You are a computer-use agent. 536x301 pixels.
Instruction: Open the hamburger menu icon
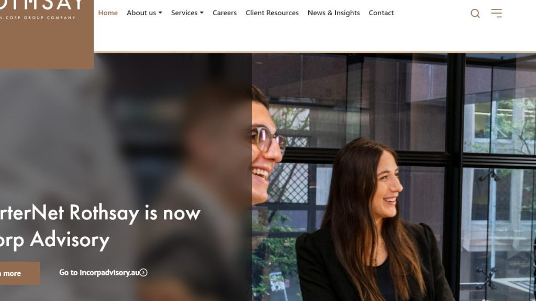coord(496,13)
